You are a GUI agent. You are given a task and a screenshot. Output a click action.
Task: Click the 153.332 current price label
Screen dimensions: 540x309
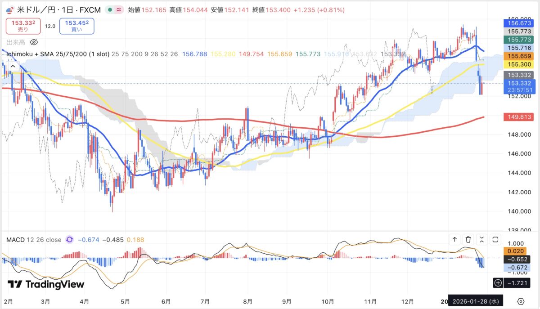[x=520, y=83]
